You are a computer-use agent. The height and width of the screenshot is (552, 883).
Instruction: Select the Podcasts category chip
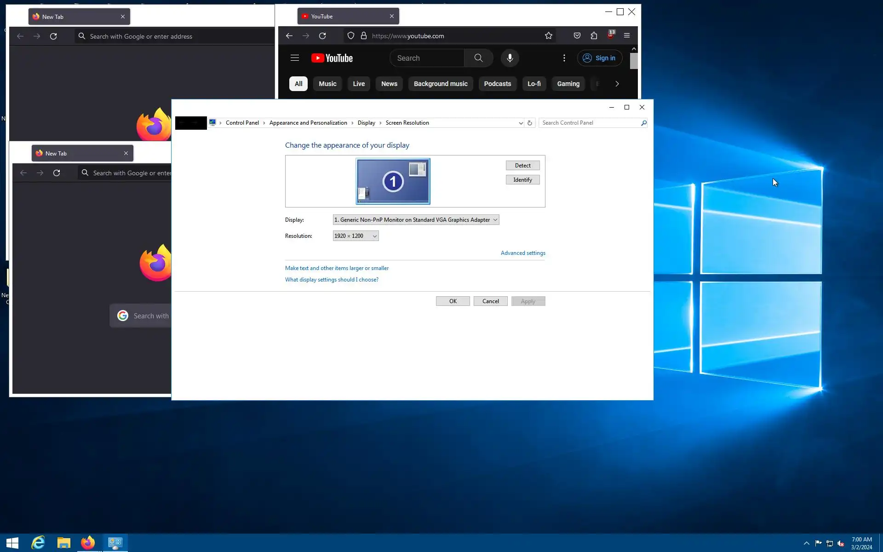tap(497, 84)
